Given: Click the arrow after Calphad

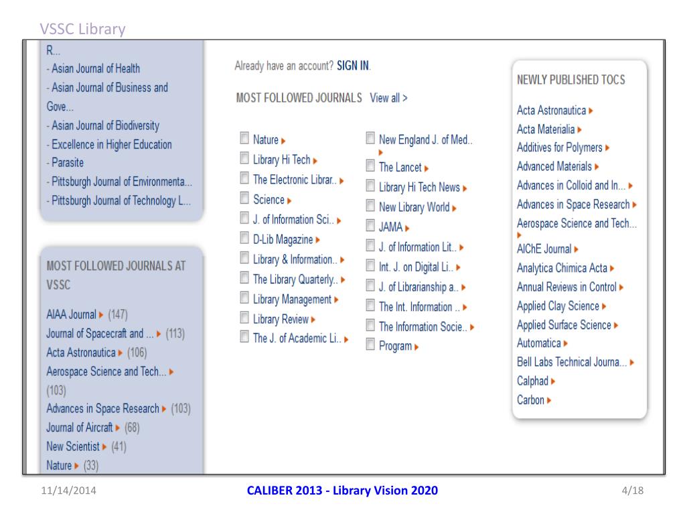Looking at the screenshot, I should pos(553,381).
